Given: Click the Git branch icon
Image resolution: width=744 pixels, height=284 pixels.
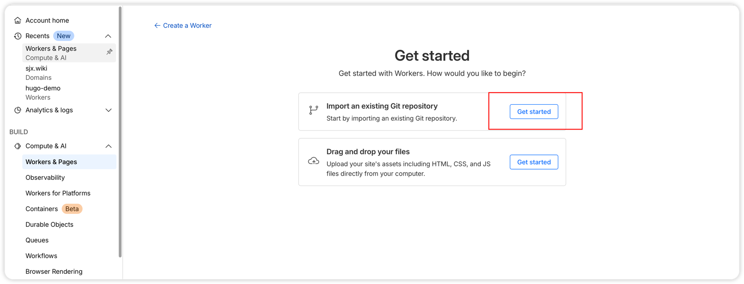Looking at the screenshot, I should 314,110.
